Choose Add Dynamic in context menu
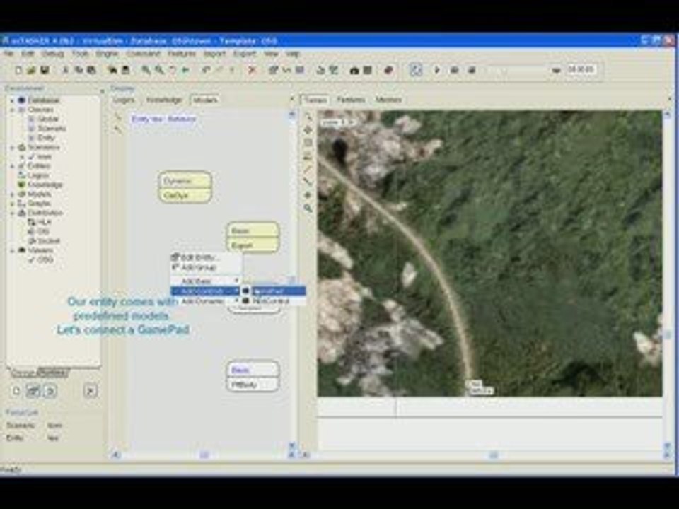679x509 pixels. pyautogui.click(x=205, y=301)
